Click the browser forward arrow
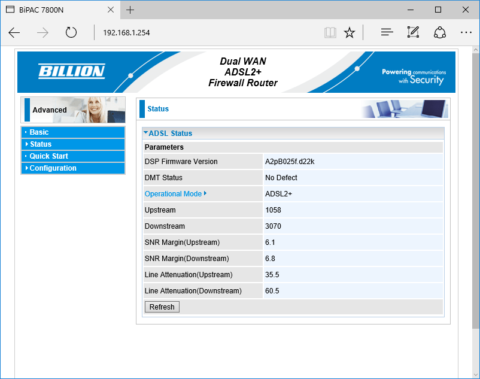 (x=42, y=32)
